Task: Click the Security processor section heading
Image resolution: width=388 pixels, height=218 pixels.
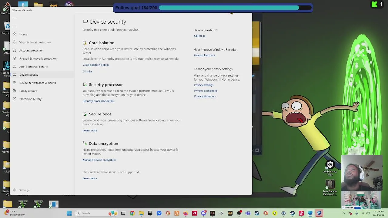Action: tap(106, 84)
